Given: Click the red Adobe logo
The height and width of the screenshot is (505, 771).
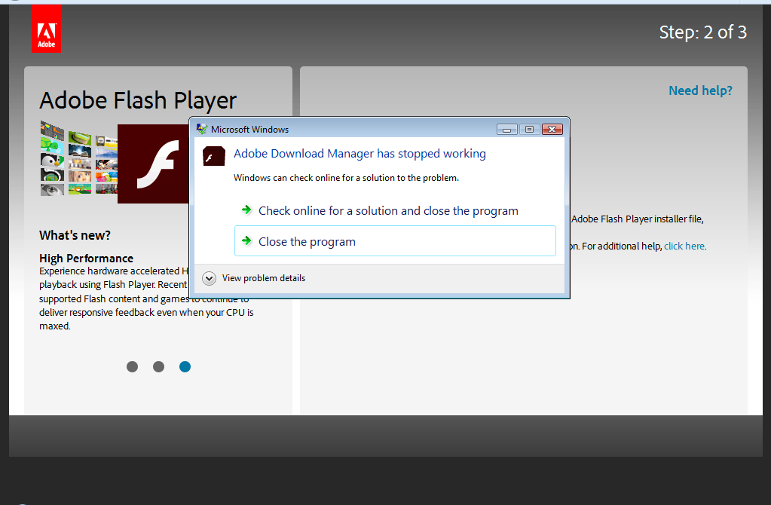Looking at the screenshot, I should point(46,29).
